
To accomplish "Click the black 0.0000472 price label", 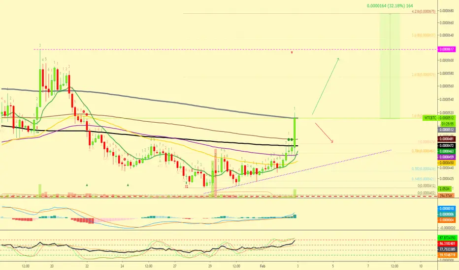I will click(x=446, y=145).
